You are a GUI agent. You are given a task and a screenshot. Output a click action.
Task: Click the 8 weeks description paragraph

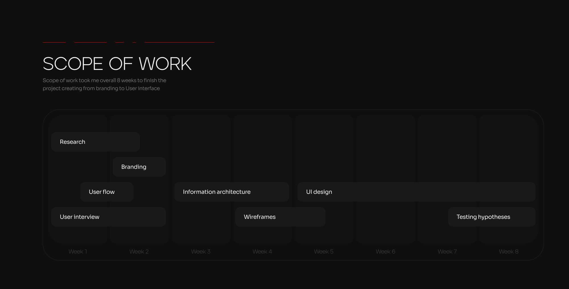pyautogui.click(x=104, y=84)
